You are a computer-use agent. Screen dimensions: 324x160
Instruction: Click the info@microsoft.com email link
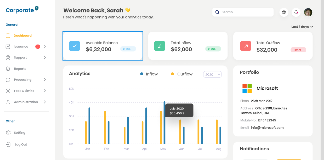pos(267,128)
